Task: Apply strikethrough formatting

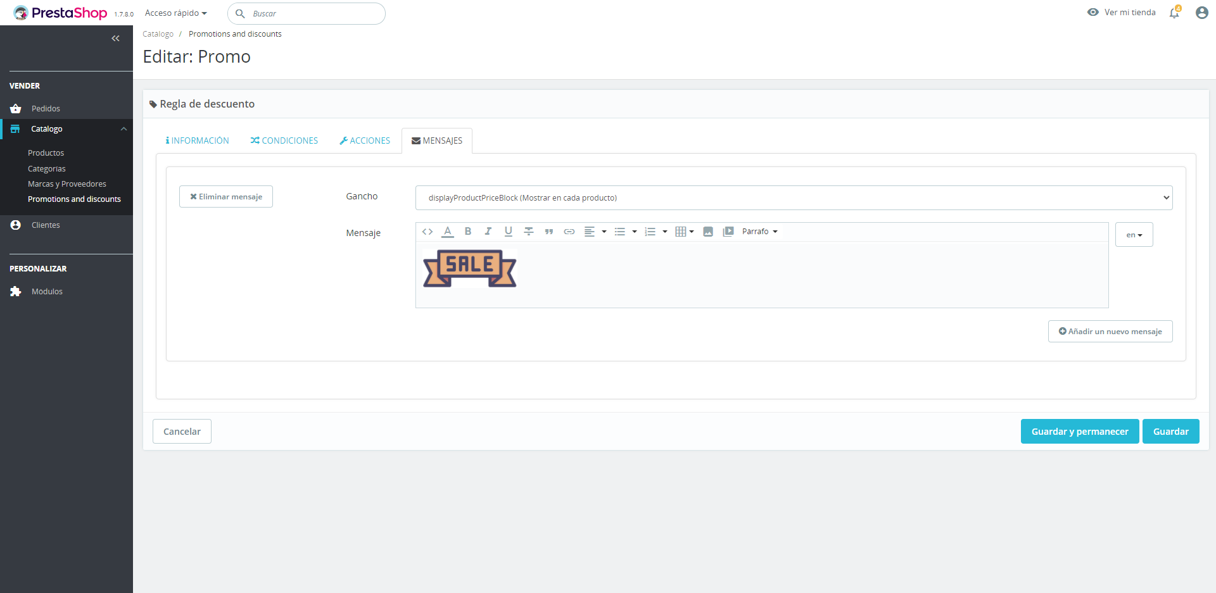Action: 529,232
